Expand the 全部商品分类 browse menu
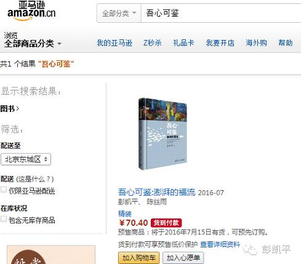Screen dimensions: 301x264 (33, 44)
